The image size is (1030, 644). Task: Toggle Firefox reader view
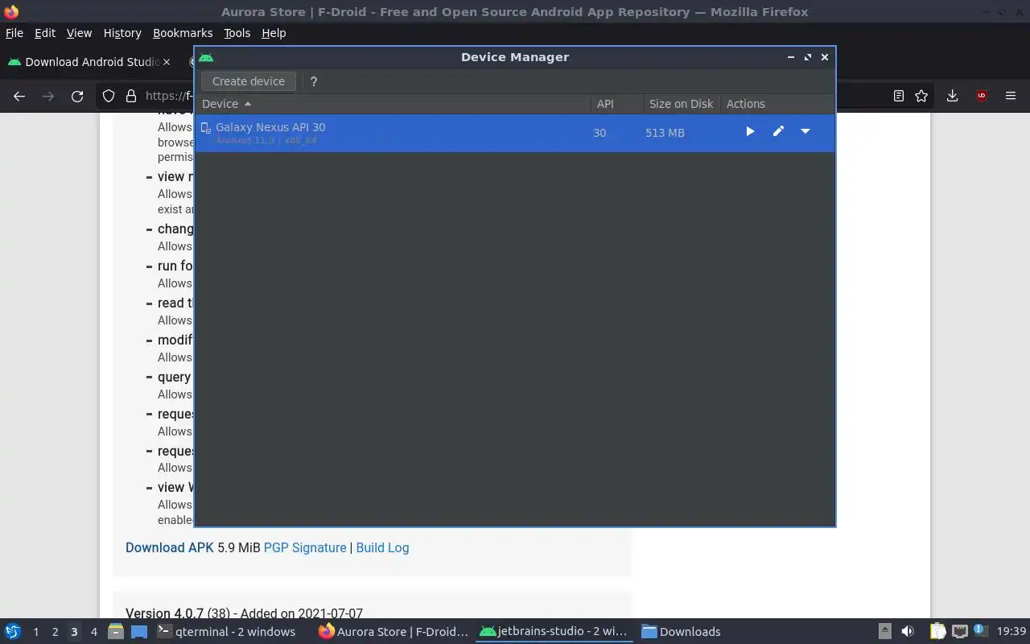[899, 96]
